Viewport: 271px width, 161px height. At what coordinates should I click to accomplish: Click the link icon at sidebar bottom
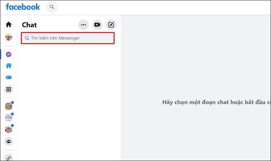[9, 157]
